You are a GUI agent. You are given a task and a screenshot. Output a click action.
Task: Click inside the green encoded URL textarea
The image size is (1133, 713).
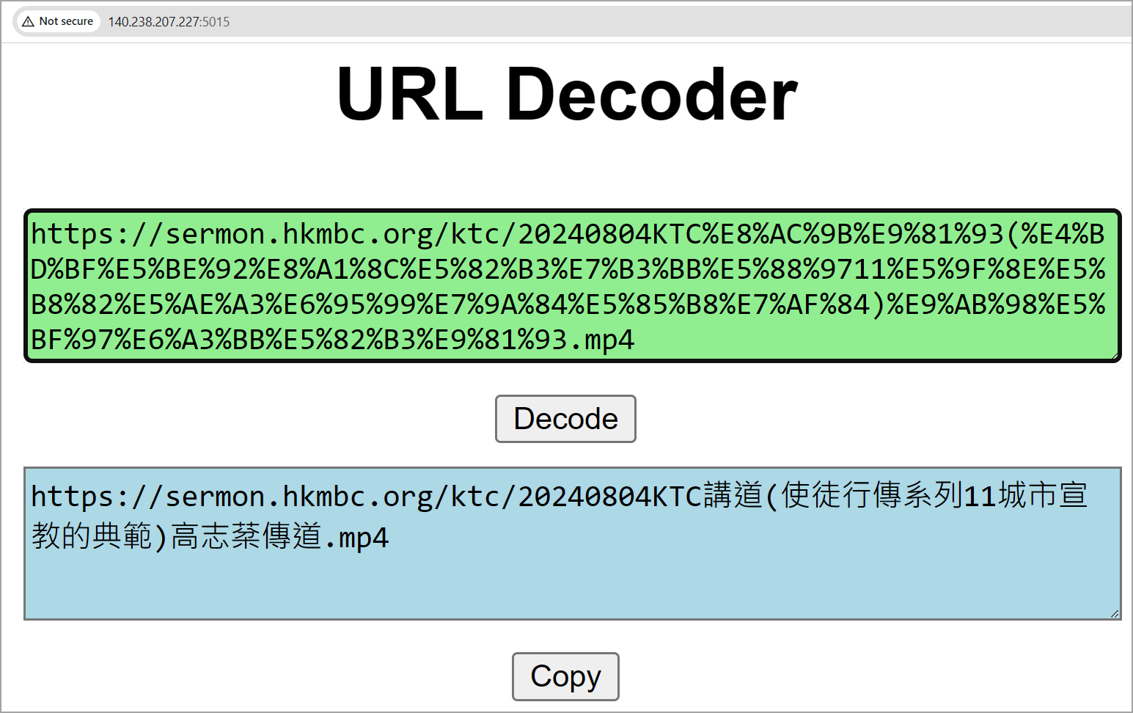coord(572,286)
